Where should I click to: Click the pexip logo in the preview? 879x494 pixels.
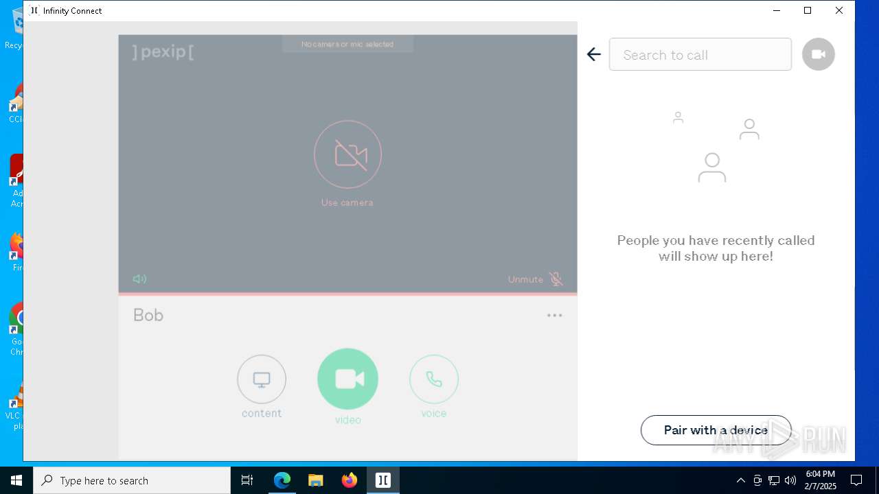tap(163, 51)
